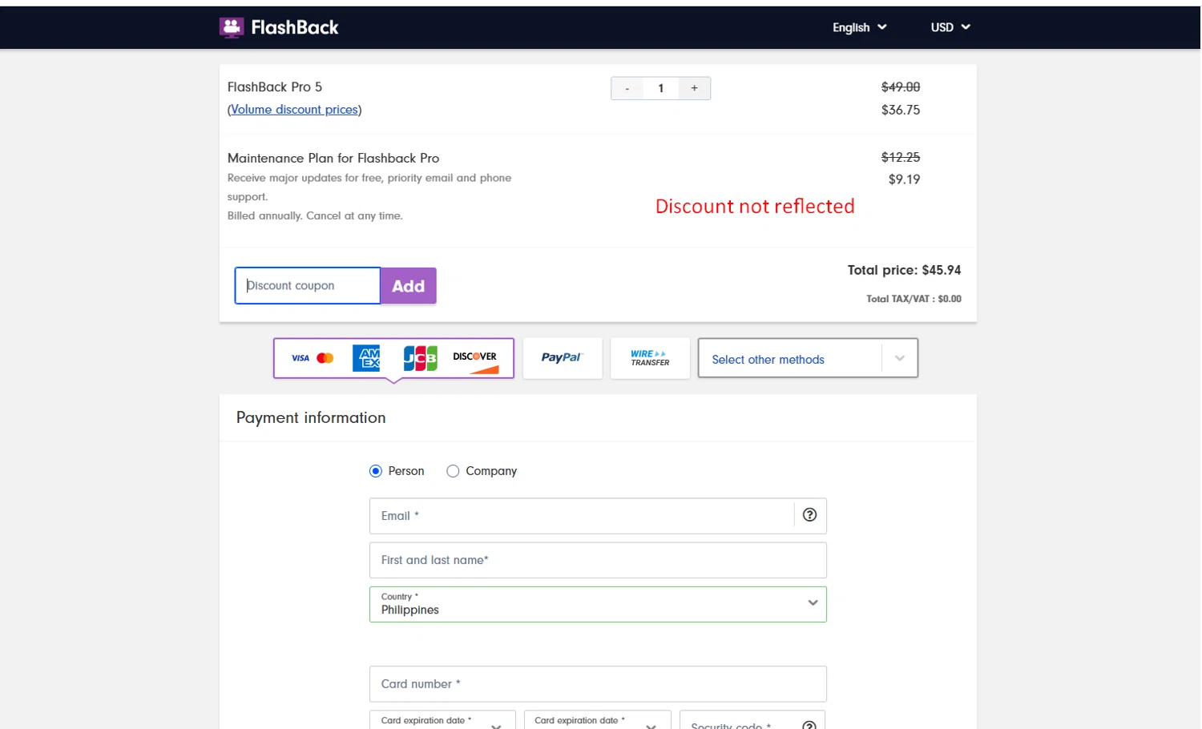Decrease quantity with the minus button

pos(627,88)
